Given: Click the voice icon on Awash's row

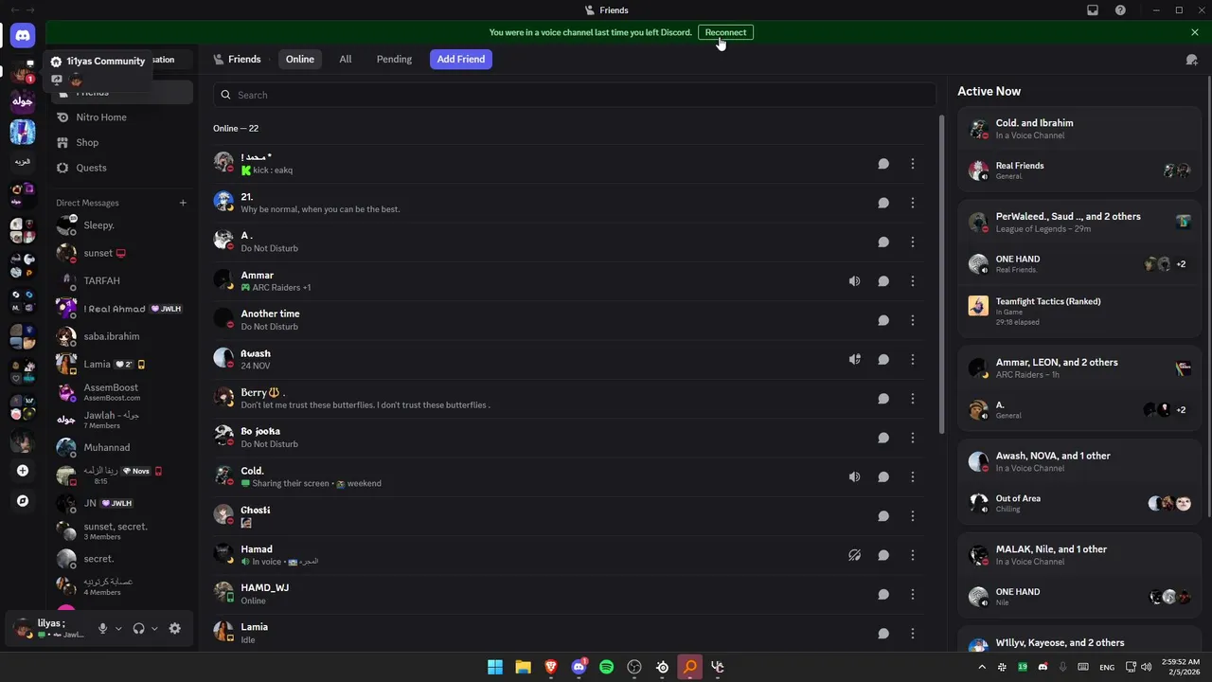Looking at the screenshot, I should (854, 359).
